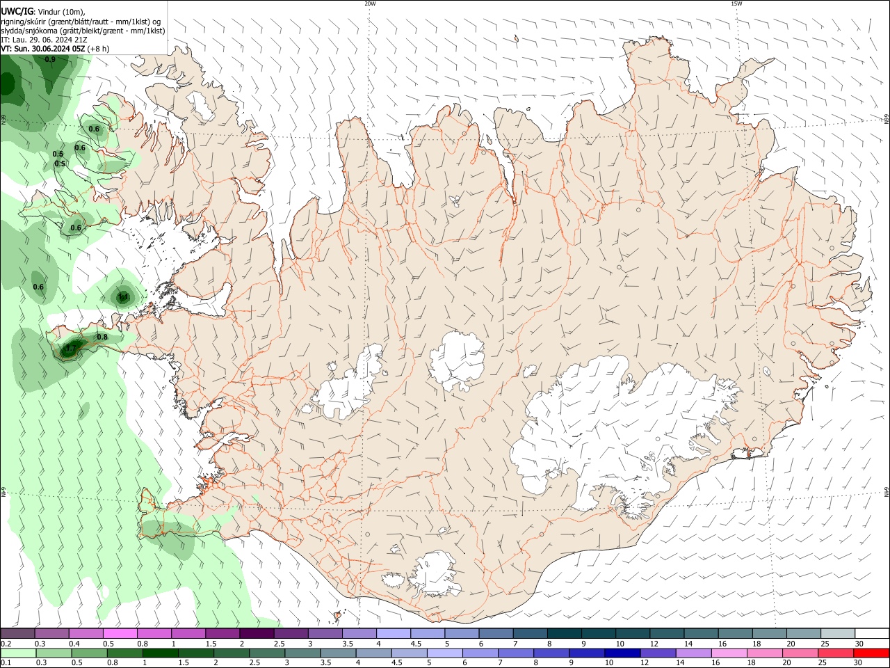
Task: Select the IT: Lau. 29. 06. 2024 21Z line
Action: click(44, 40)
